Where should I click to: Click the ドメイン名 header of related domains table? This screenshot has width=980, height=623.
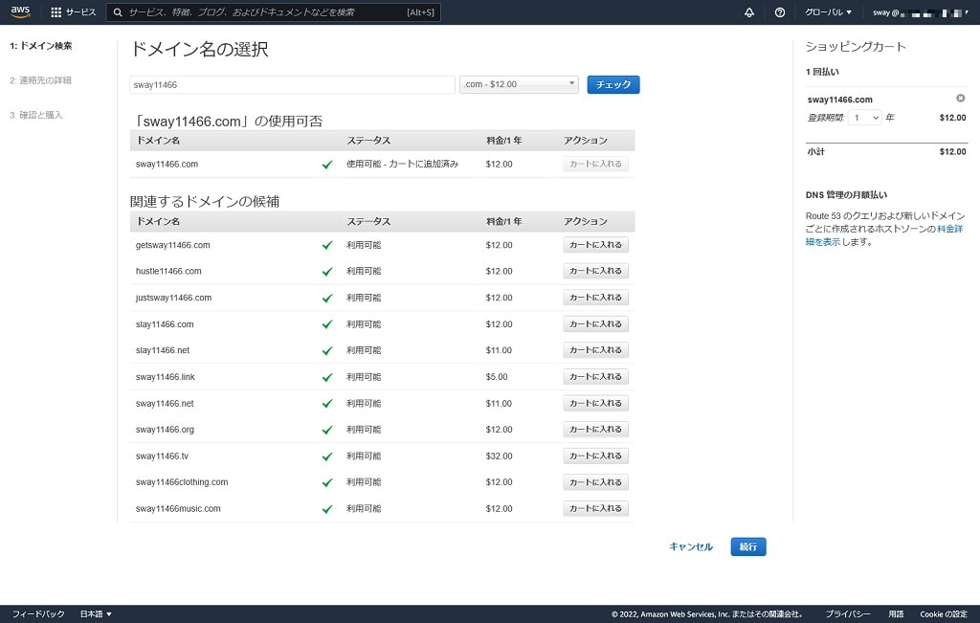pos(158,221)
